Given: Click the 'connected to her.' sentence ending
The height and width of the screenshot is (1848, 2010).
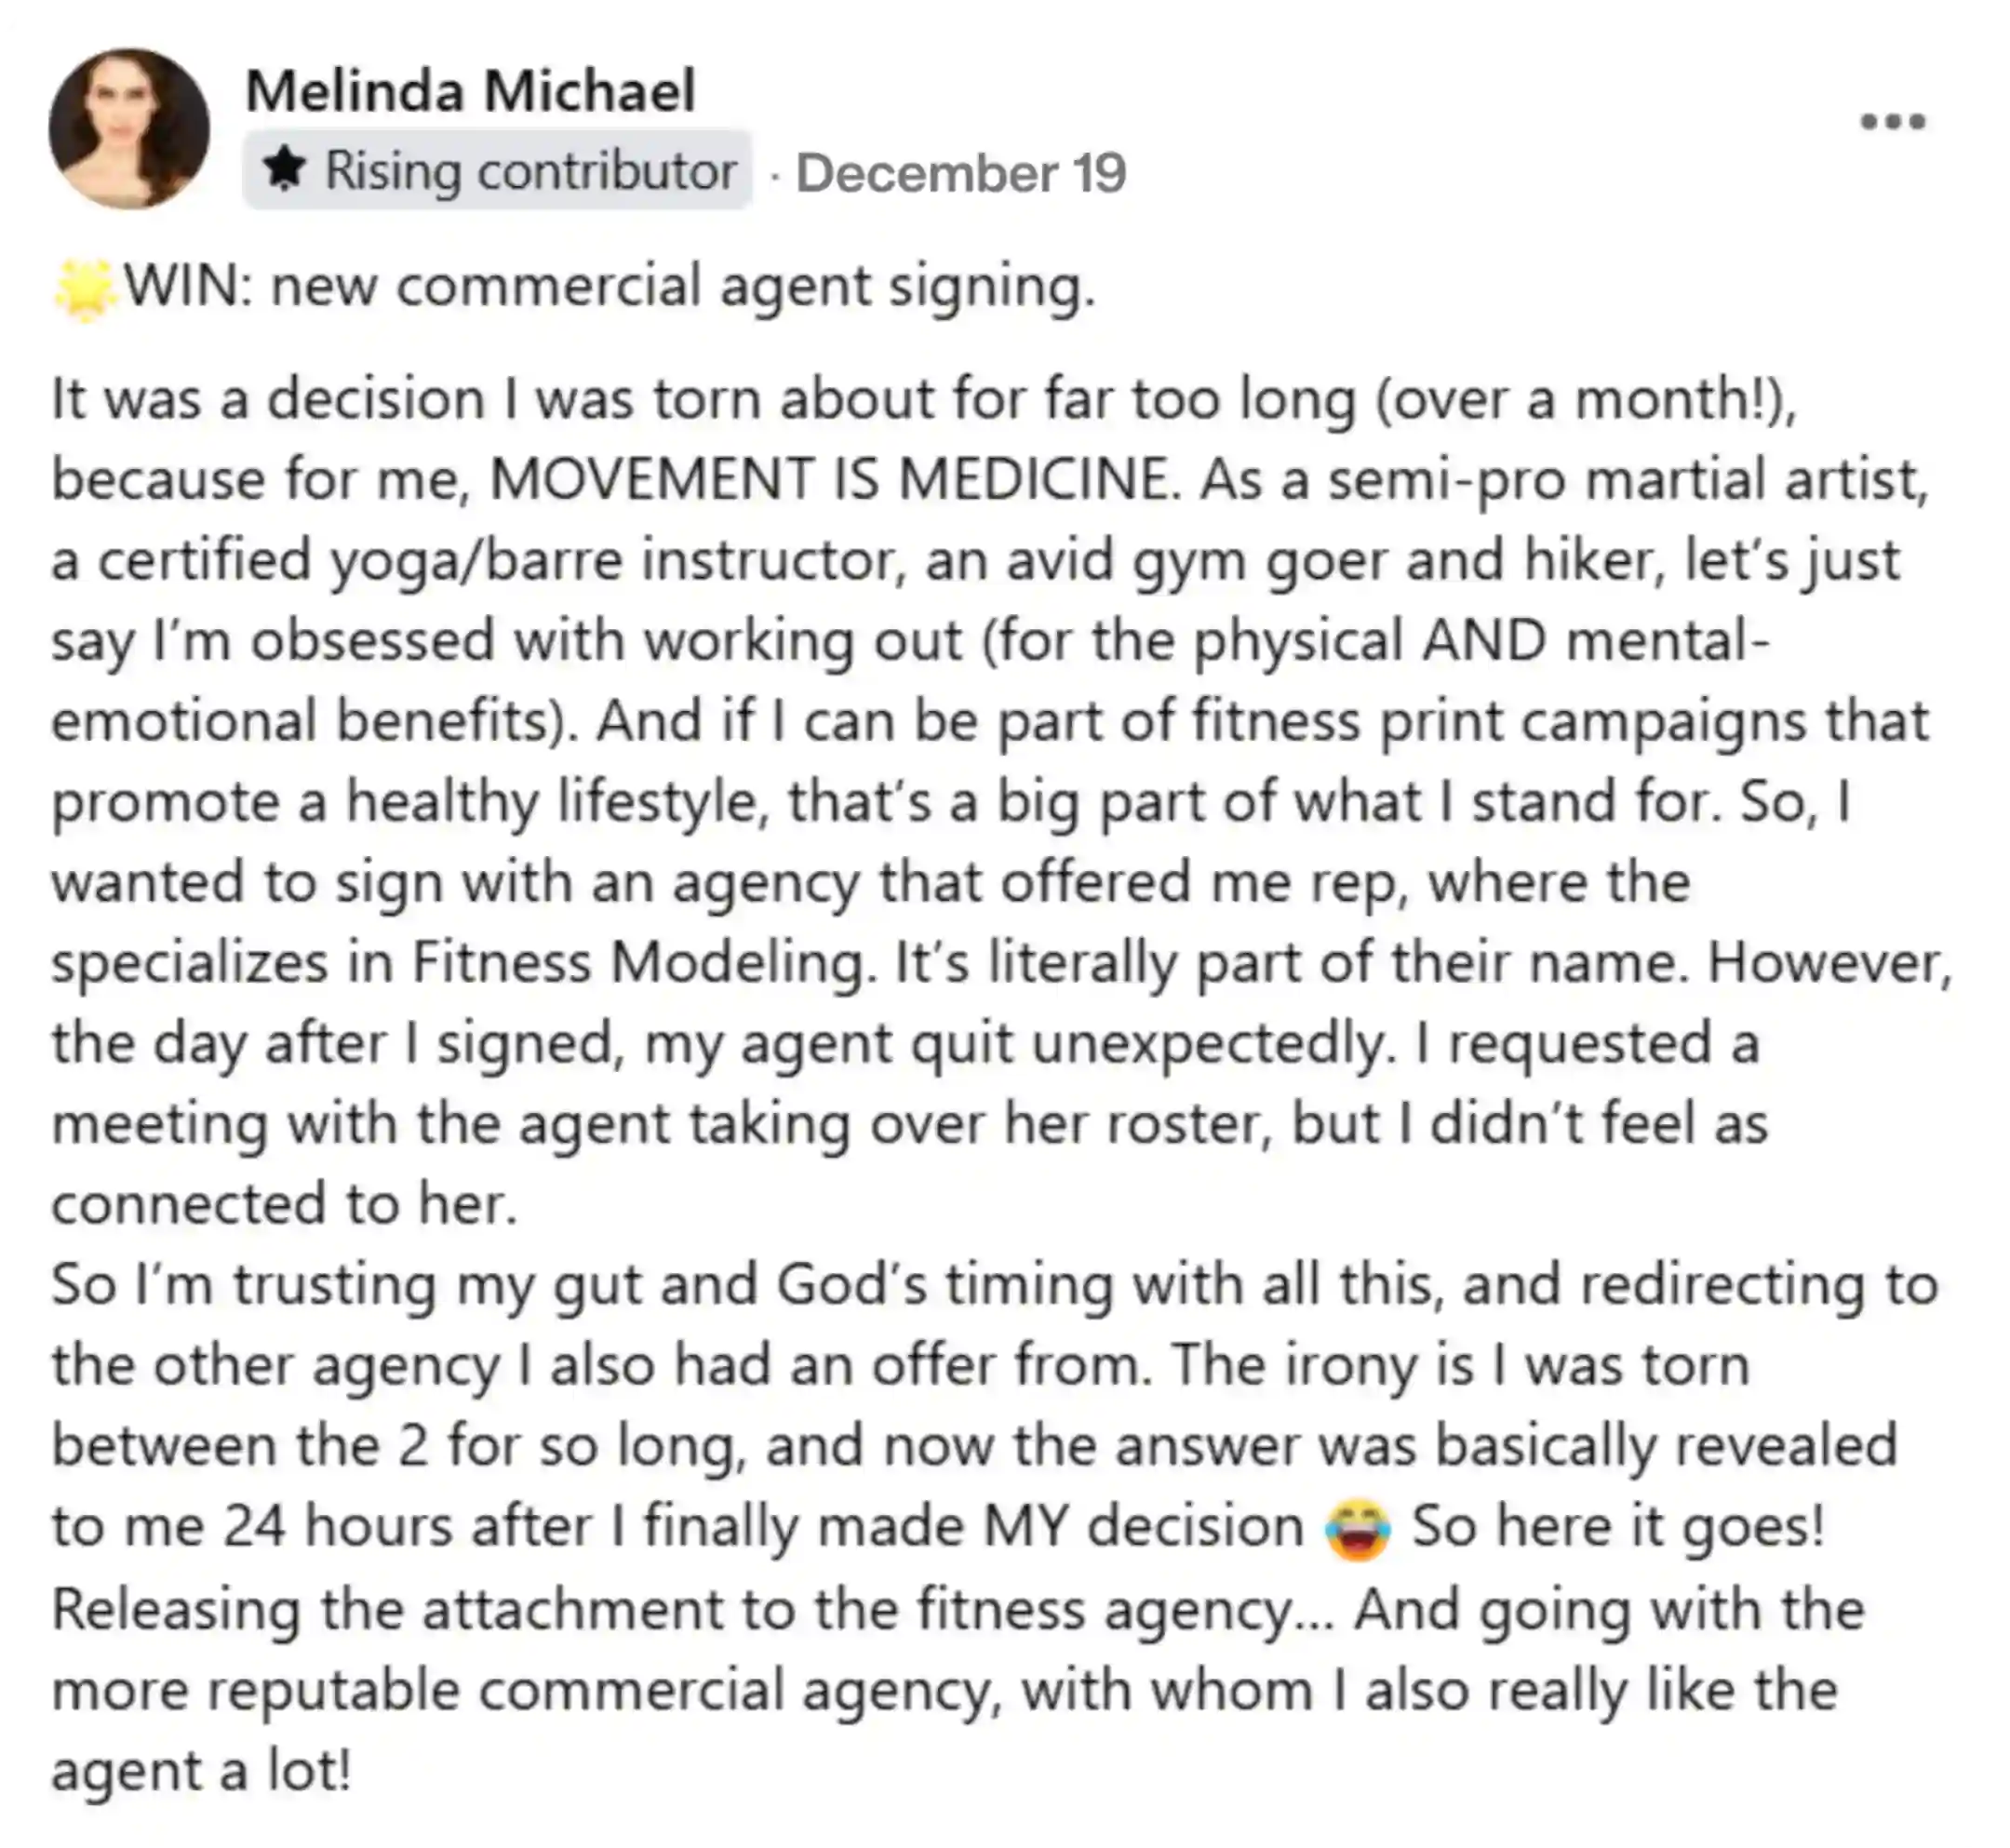Looking at the screenshot, I should (x=285, y=1203).
